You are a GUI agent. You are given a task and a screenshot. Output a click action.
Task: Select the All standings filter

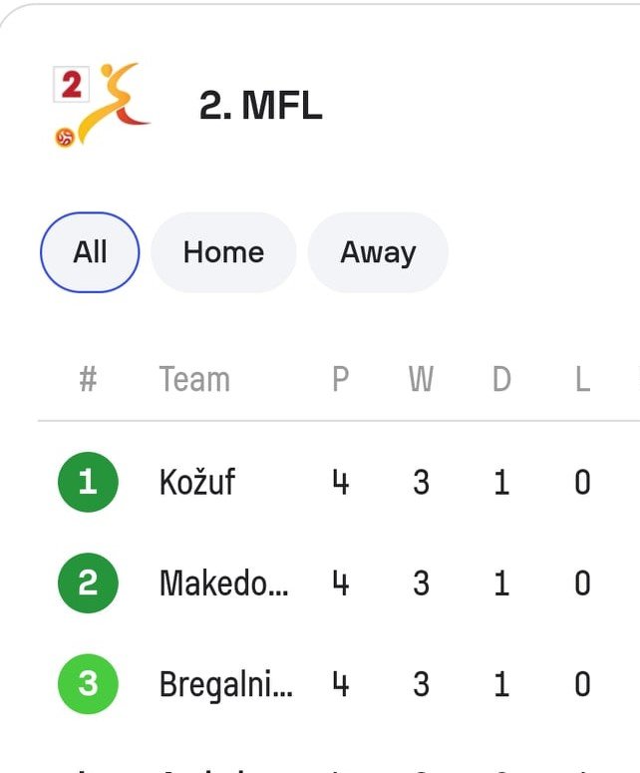pyautogui.click(x=90, y=252)
